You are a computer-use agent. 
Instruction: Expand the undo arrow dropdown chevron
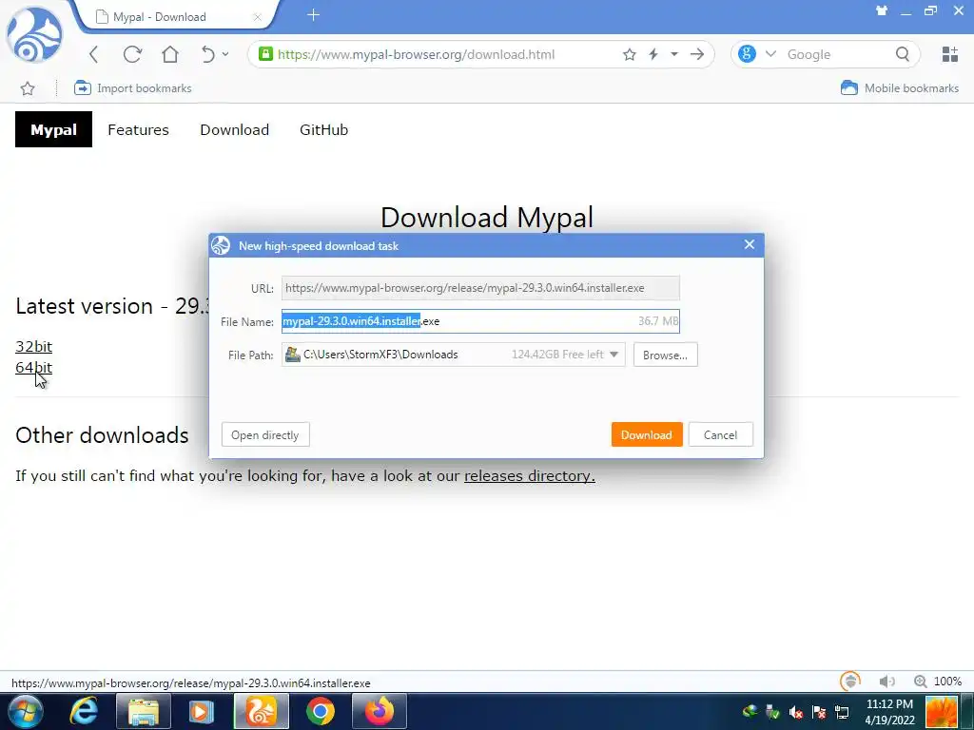tap(225, 54)
